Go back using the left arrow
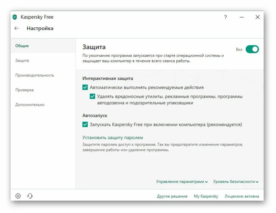 click(x=17, y=28)
